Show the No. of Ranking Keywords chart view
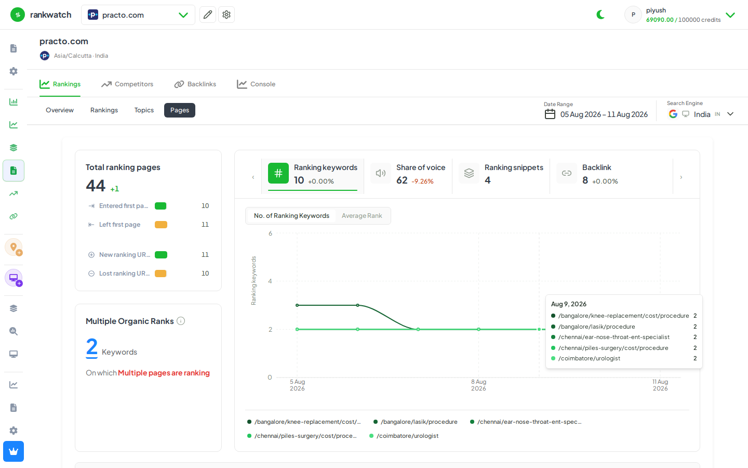This screenshot has height=468, width=748. 291,216
